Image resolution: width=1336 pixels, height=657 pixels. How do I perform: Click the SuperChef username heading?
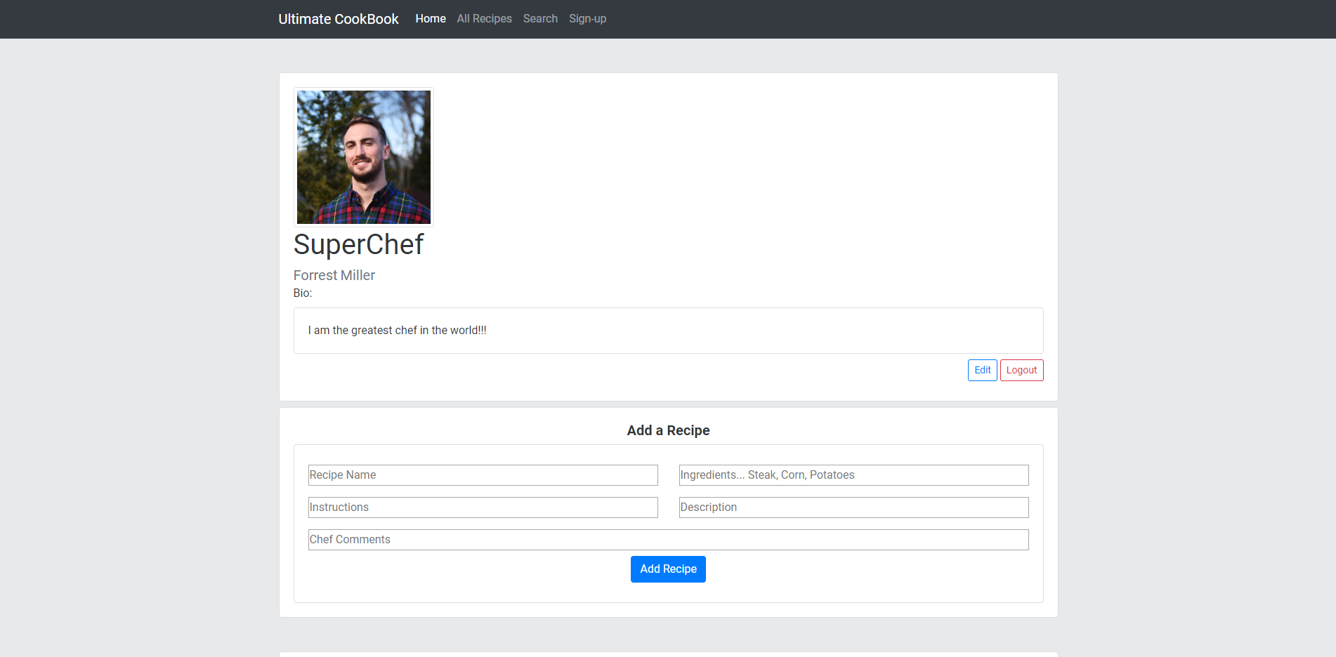point(359,245)
